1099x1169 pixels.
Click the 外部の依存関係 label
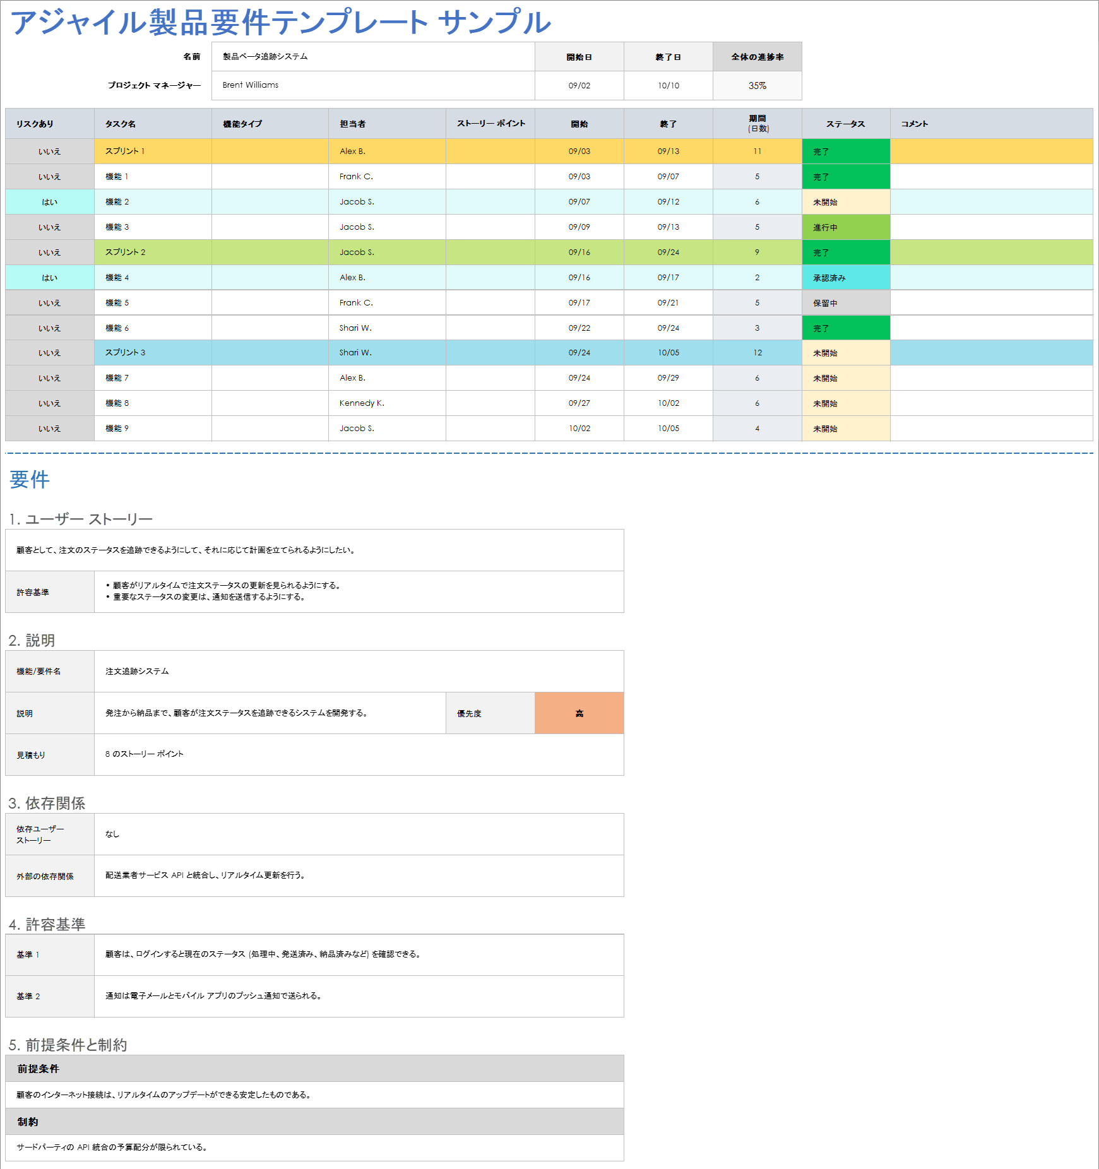click(50, 876)
